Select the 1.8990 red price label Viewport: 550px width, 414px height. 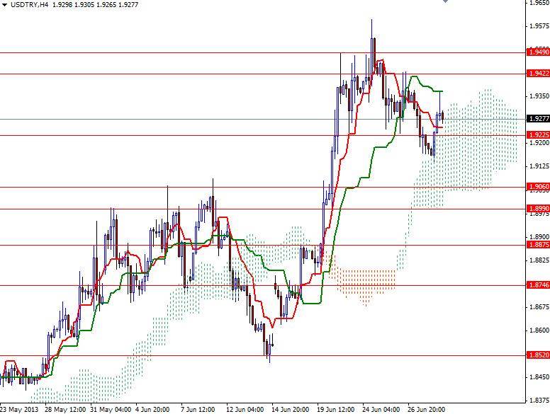coord(539,209)
